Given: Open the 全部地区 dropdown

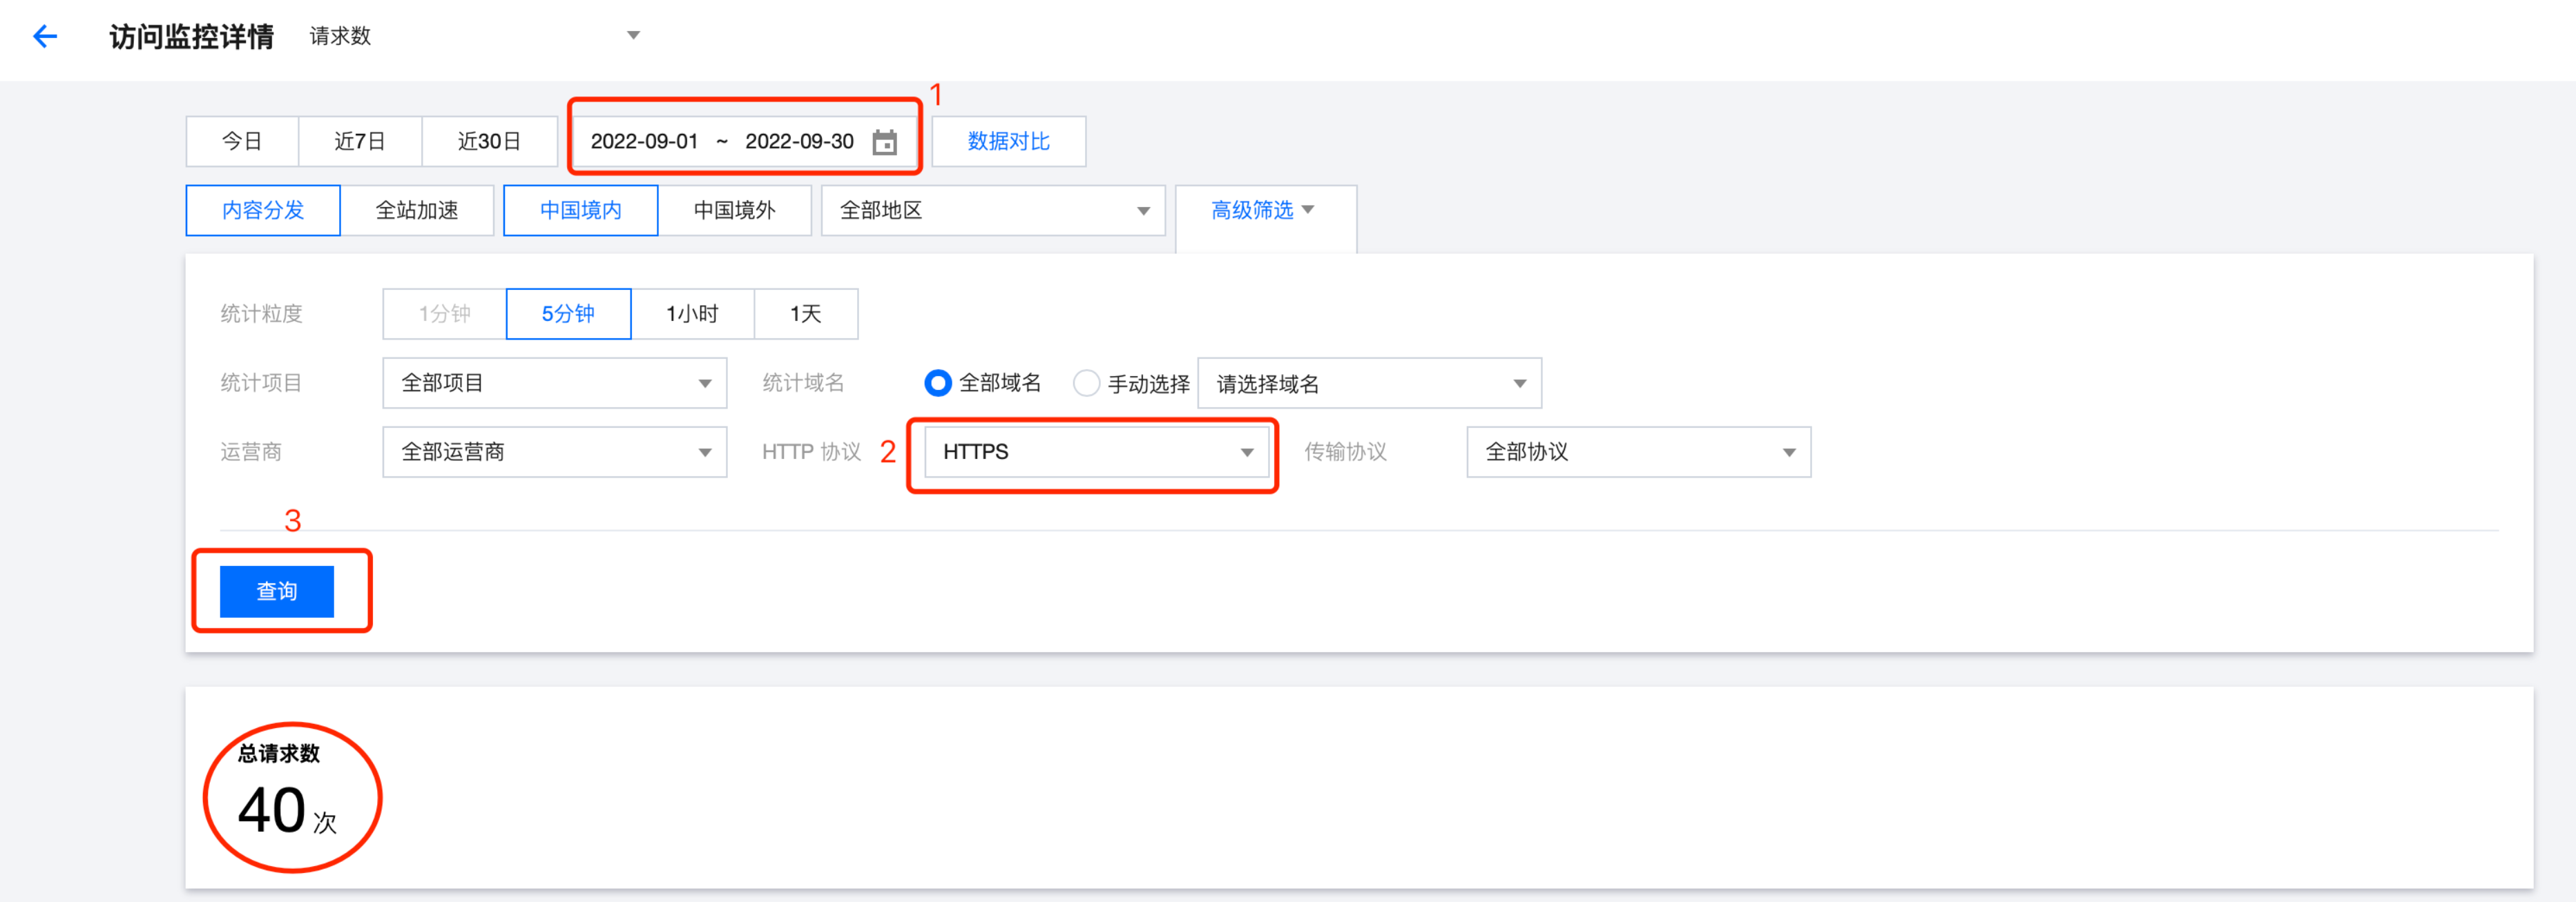Looking at the screenshot, I should tap(993, 210).
